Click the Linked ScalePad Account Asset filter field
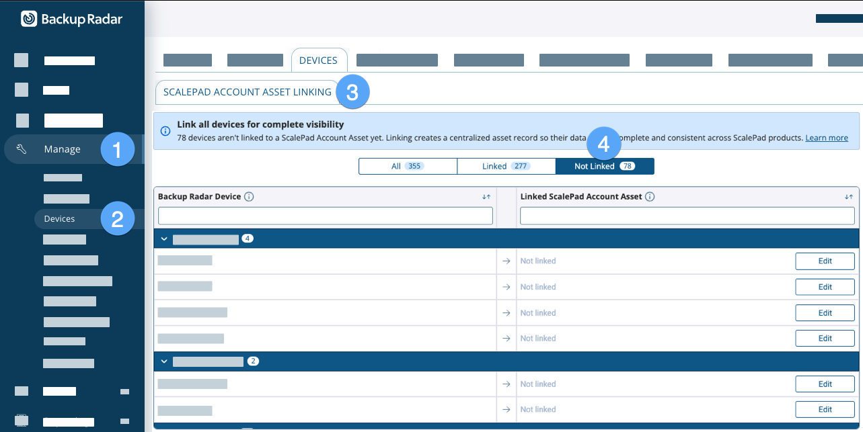Image resolution: width=863 pixels, height=432 pixels. point(687,216)
